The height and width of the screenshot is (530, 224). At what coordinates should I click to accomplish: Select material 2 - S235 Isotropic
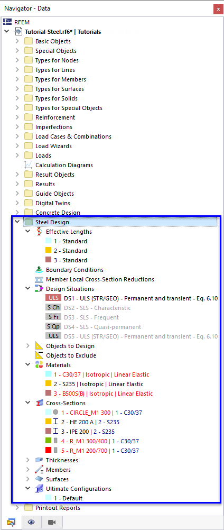pos(98,384)
